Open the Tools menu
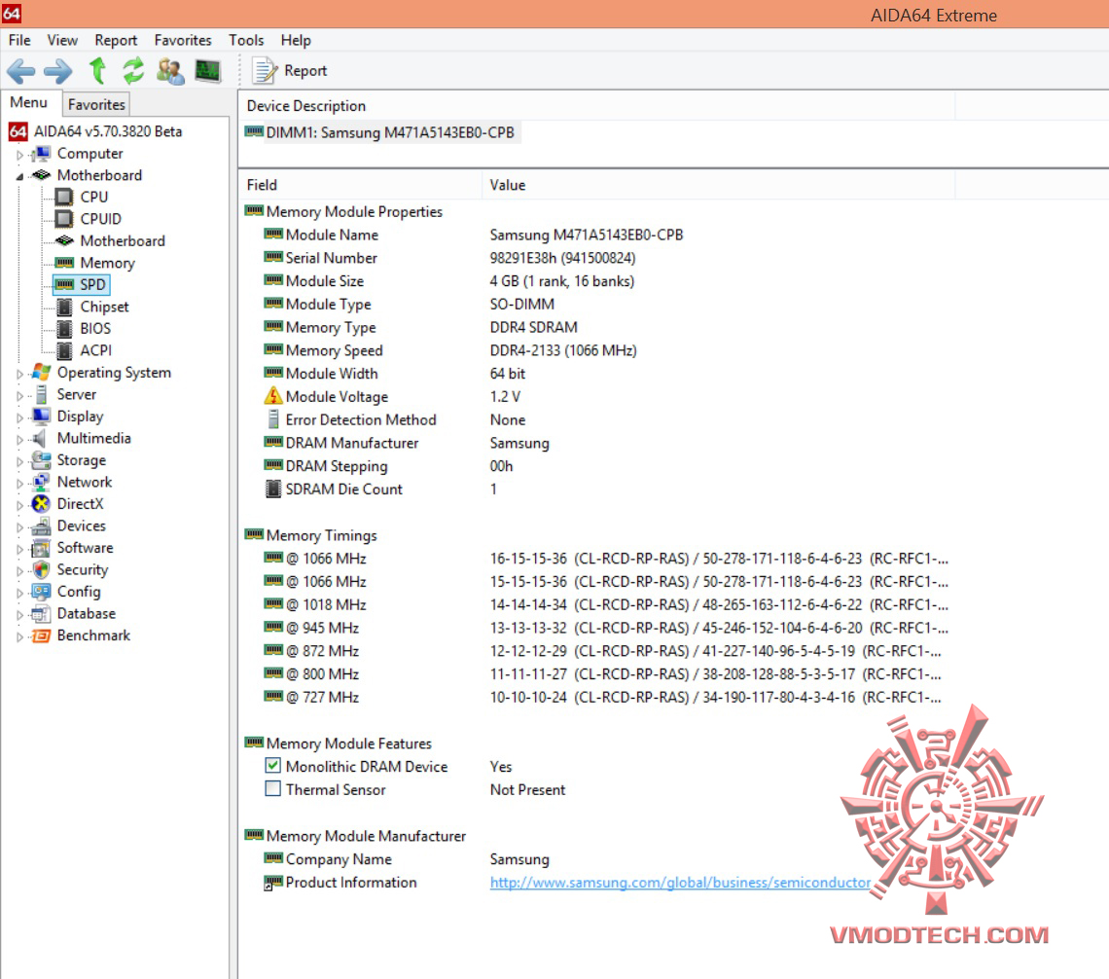The image size is (1109, 979). point(246,40)
